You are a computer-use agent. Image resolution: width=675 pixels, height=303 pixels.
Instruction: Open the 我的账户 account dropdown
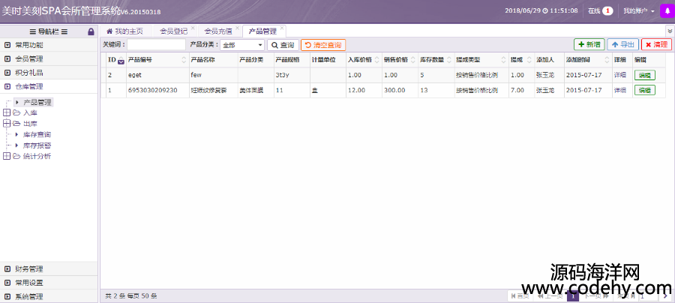638,11
